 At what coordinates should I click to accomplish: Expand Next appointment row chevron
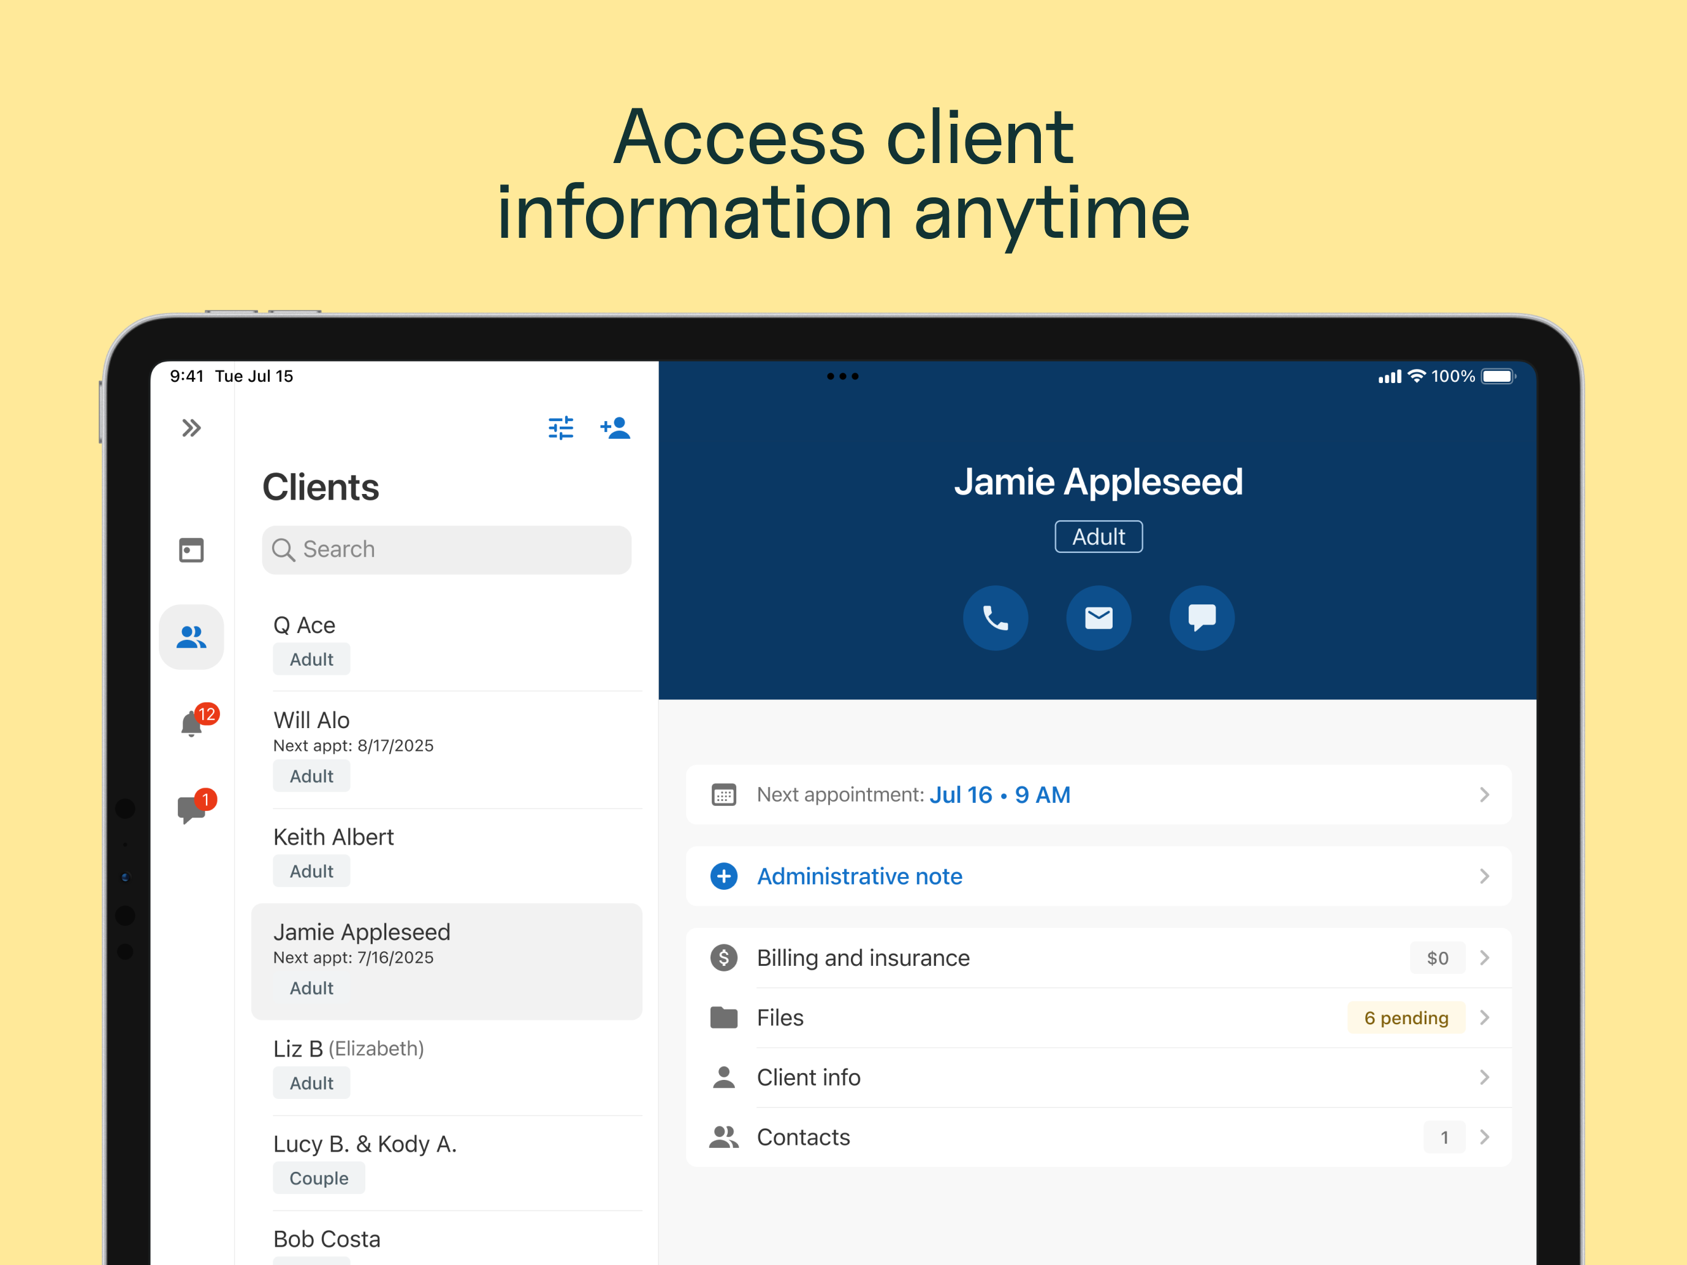(x=1483, y=794)
